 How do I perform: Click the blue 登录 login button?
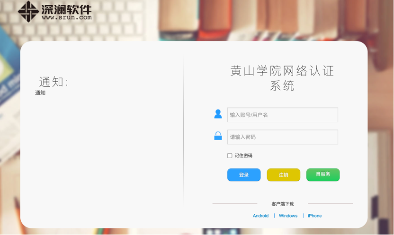point(244,175)
